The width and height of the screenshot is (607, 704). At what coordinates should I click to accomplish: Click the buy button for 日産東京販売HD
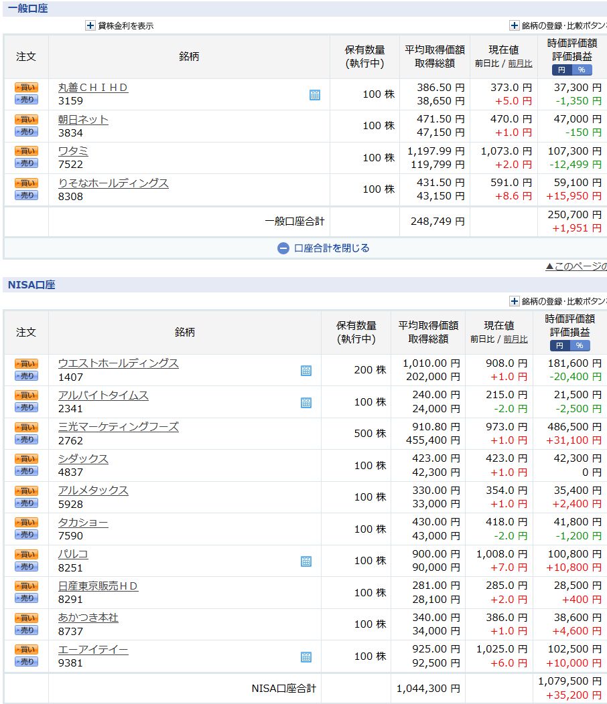(x=26, y=586)
